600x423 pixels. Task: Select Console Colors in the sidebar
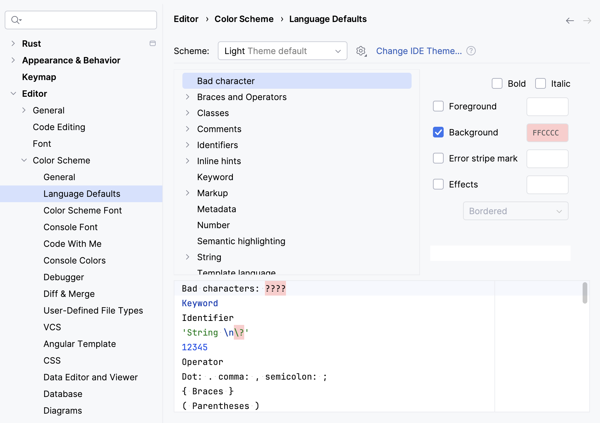(74, 260)
